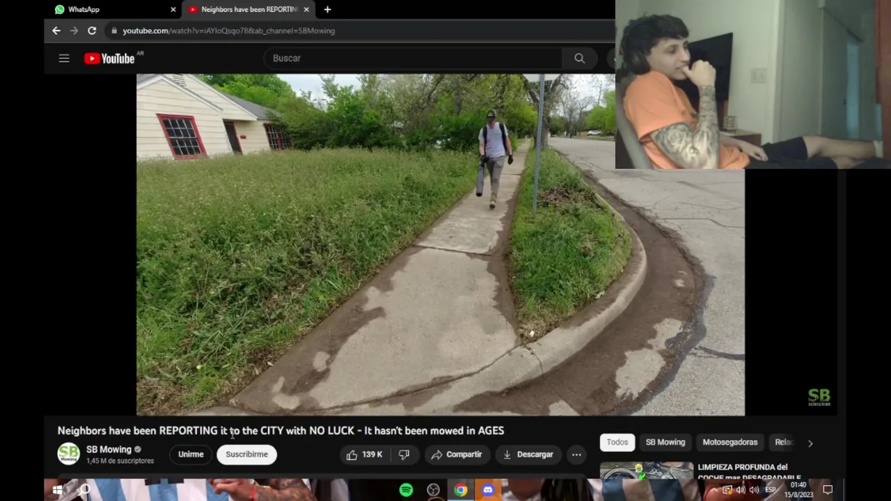Open Discord from the taskbar

pos(487,490)
